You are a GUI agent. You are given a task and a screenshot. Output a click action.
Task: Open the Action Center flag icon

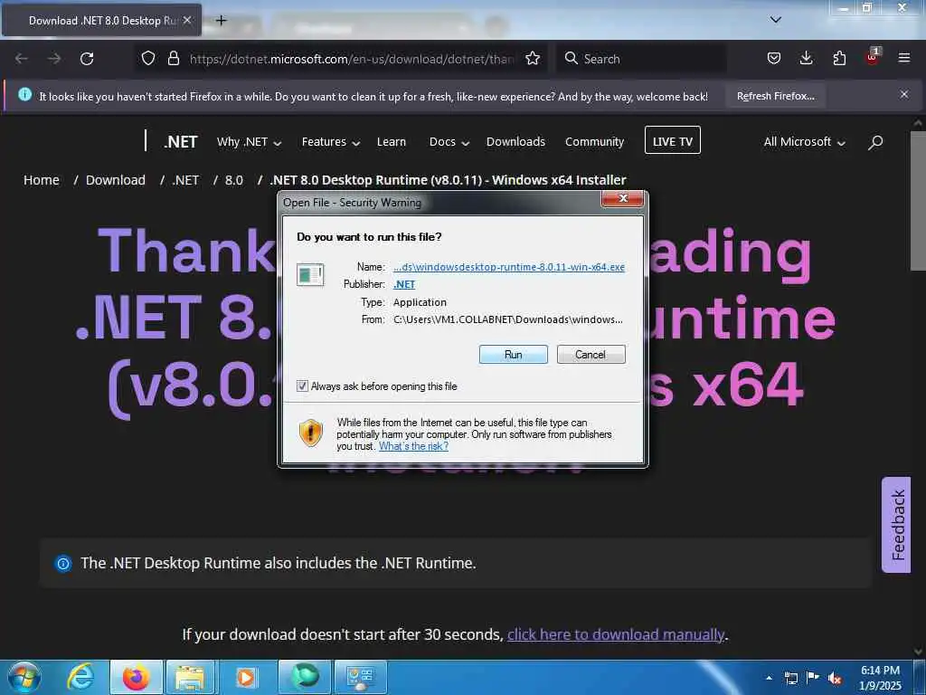pos(813,678)
